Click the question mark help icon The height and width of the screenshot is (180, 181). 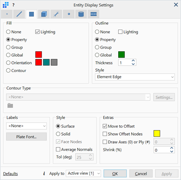click(x=13, y=5)
